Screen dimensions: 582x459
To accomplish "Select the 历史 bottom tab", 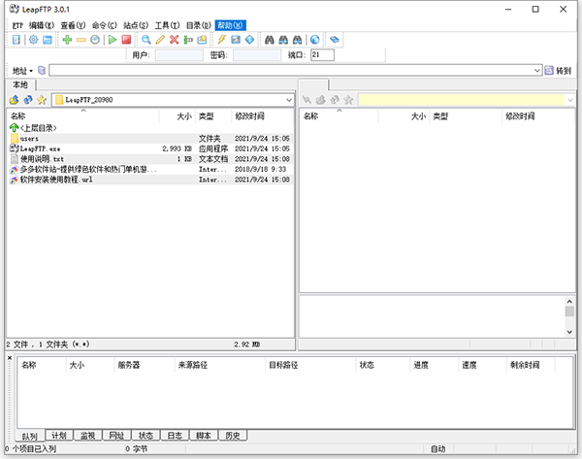I will (233, 436).
